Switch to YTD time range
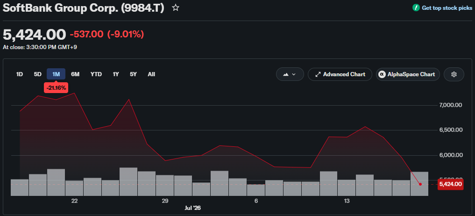The image size is (475, 216). point(96,74)
